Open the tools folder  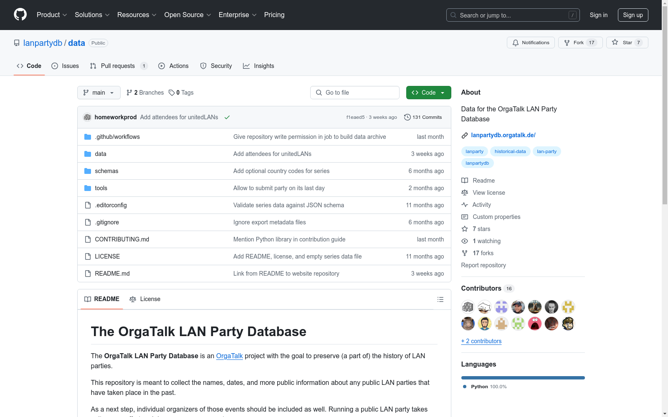(x=101, y=188)
